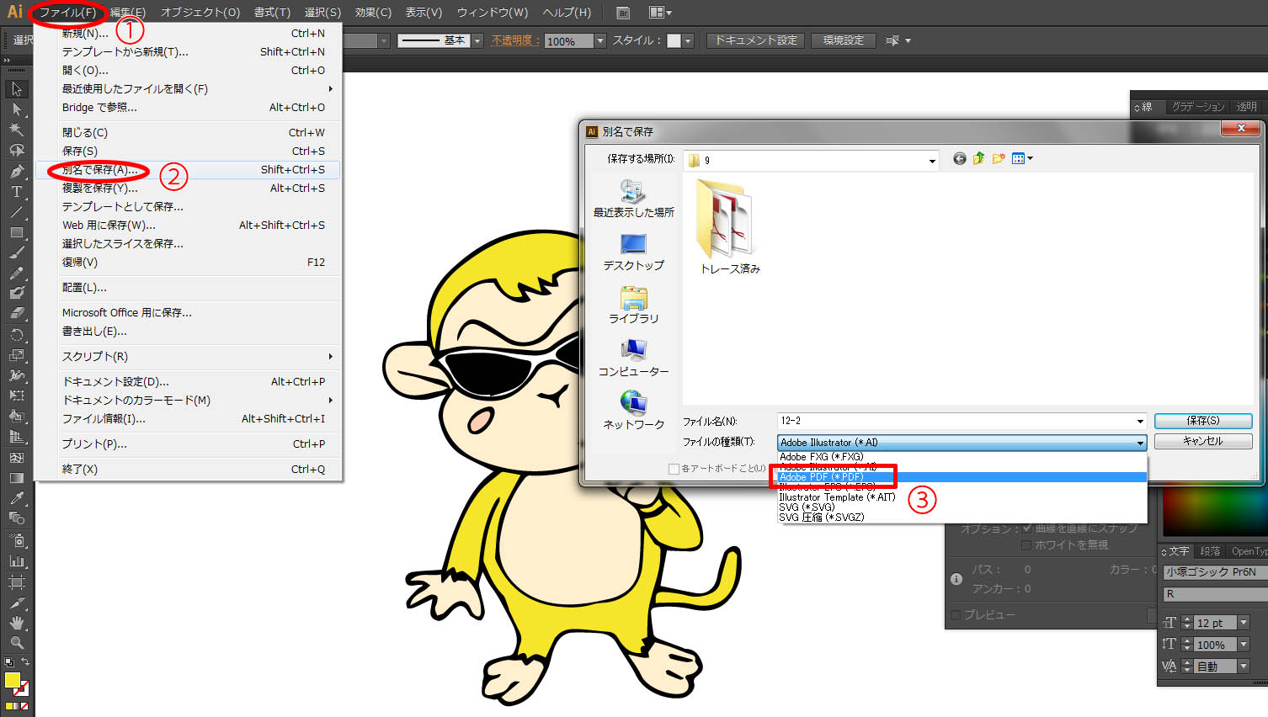The width and height of the screenshot is (1268, 717).
Task: Click the yellow Fill color swatch
Action: (x=13, y=681)
